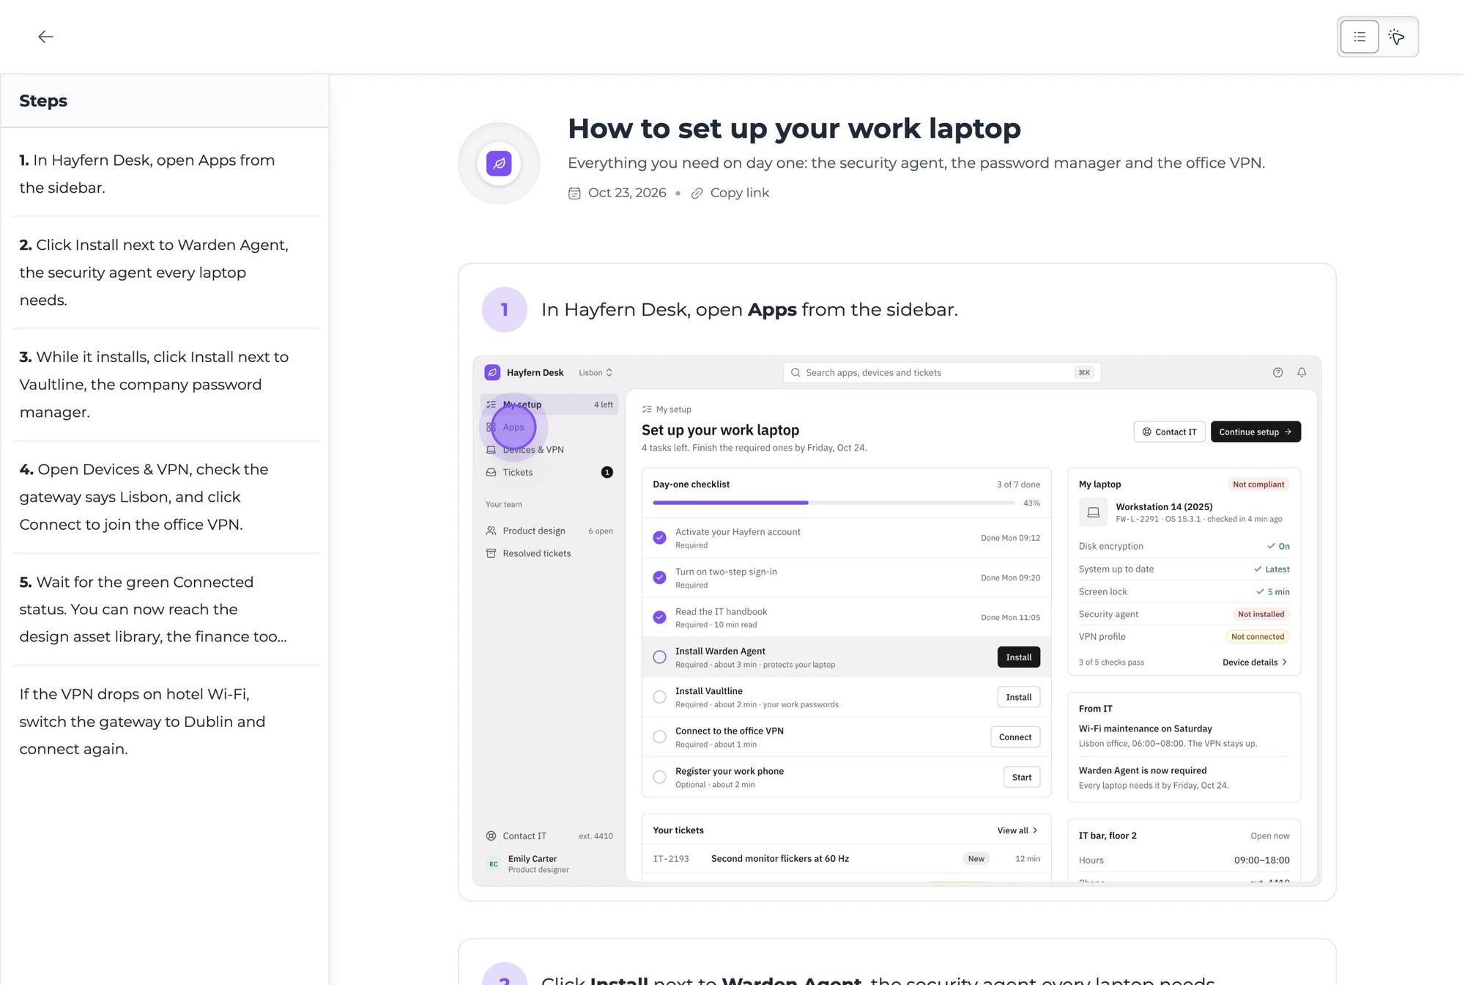Click the Copy link chain icon
Viewport: 1465px width, 985px height.
pos(697,193)
